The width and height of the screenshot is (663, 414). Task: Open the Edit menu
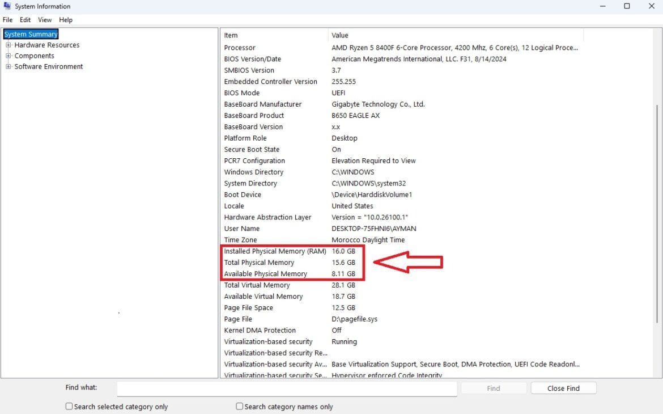[x=25, y=20]
